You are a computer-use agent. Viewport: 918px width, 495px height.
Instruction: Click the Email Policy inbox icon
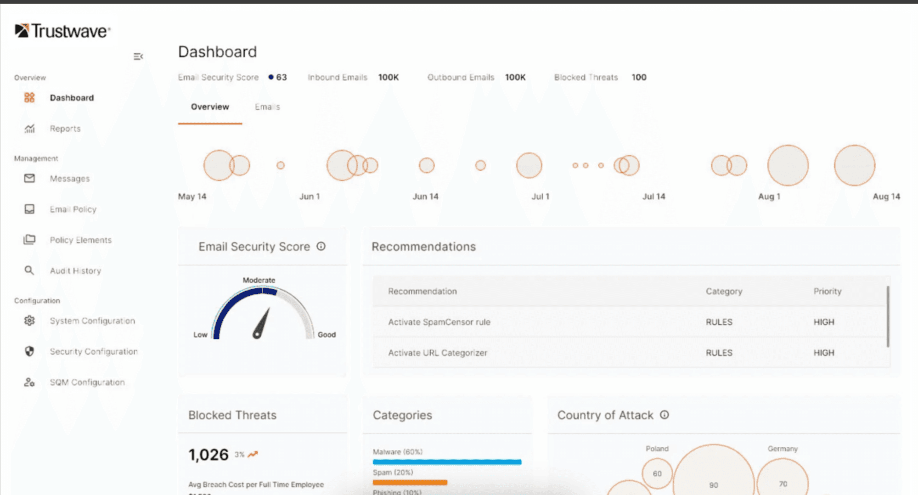pyautogui.click(x=29, y=209)
